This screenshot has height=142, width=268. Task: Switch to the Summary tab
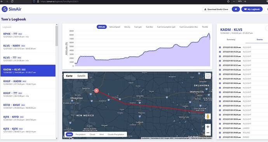point(231,40)
